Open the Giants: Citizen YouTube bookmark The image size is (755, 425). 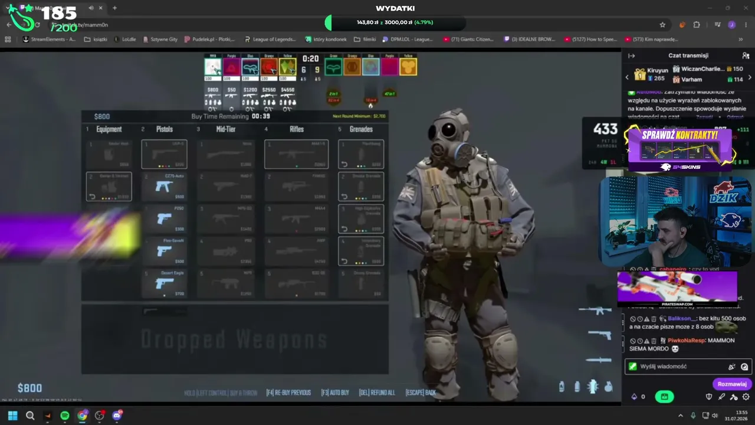pos(468,40)
